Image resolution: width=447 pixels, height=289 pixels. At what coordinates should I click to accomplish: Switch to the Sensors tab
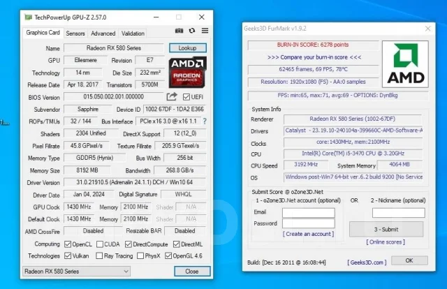coord(75,34)
